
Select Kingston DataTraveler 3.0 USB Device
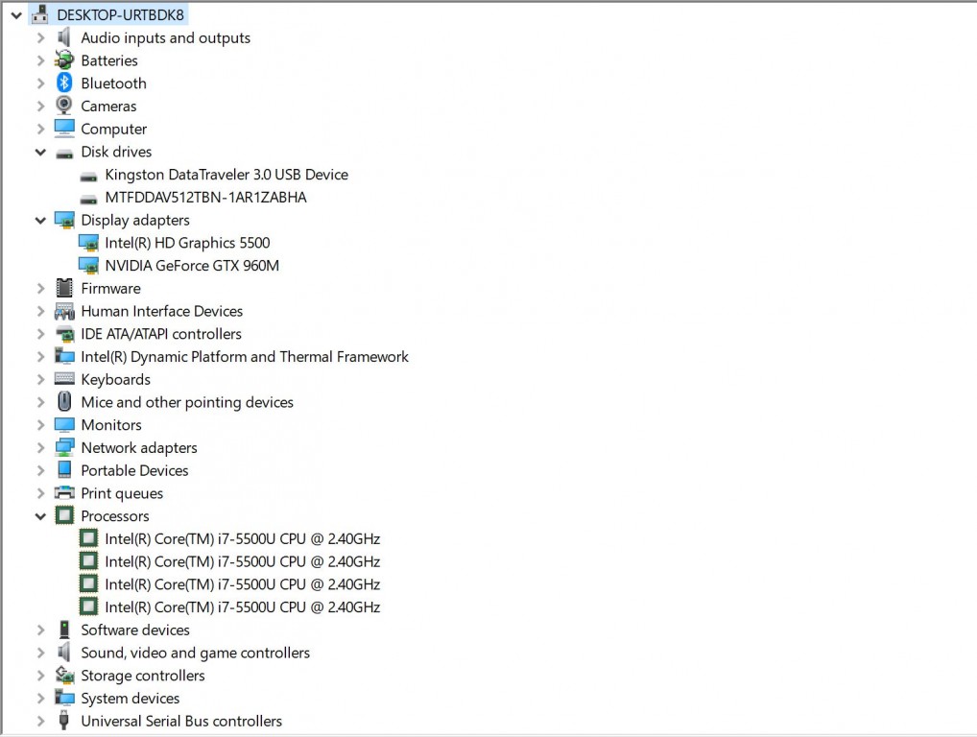click(x=226, y=175)
